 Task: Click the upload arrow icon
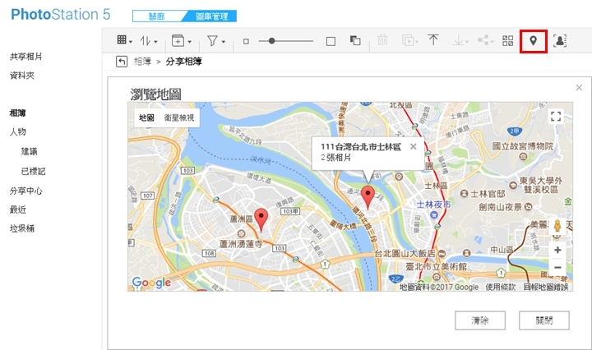pyautogui.click(x=433, y=39)
